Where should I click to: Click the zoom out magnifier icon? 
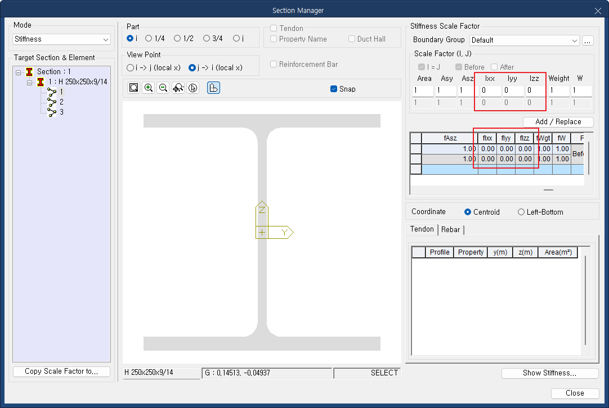(x=163, y=88)
